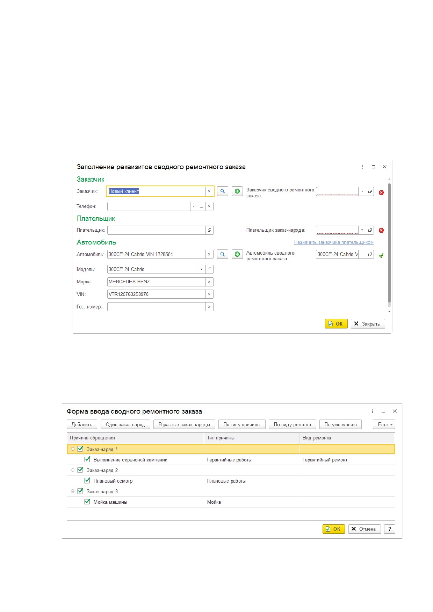Click vertical scrollbar in Заполнение реквизитов window
Viewport: 433px width, 612px height.
click(389, 243)
